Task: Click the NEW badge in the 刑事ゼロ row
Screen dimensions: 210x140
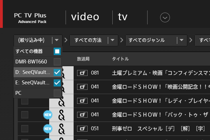Action: pos(48,129)
